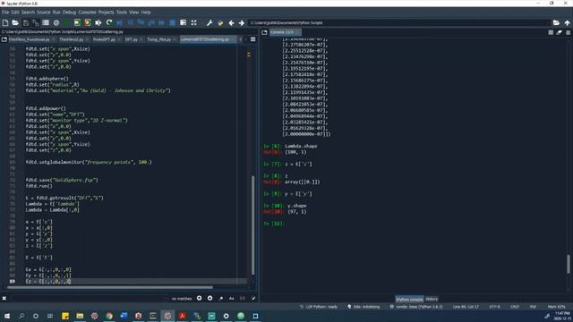The image size is (573, 322).
Task: Save all files using the toolbar icon
Action: pos(36,22)
